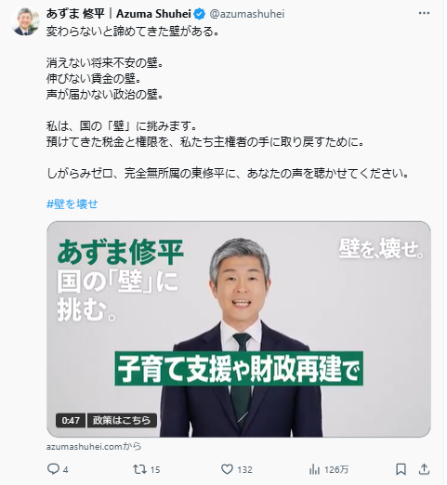447x485 pixels.
Task: Open Azuma Shuhei's profile avatar
Action: [x=25, y=21]
